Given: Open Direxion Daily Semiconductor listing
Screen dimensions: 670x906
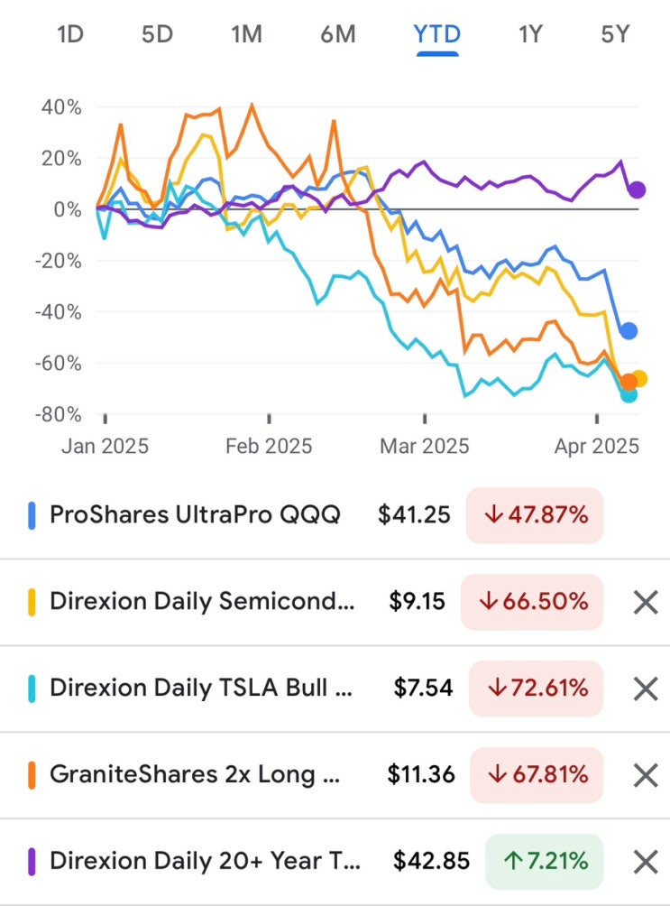Looking at the screenshot, I should [x=202, y=602].
